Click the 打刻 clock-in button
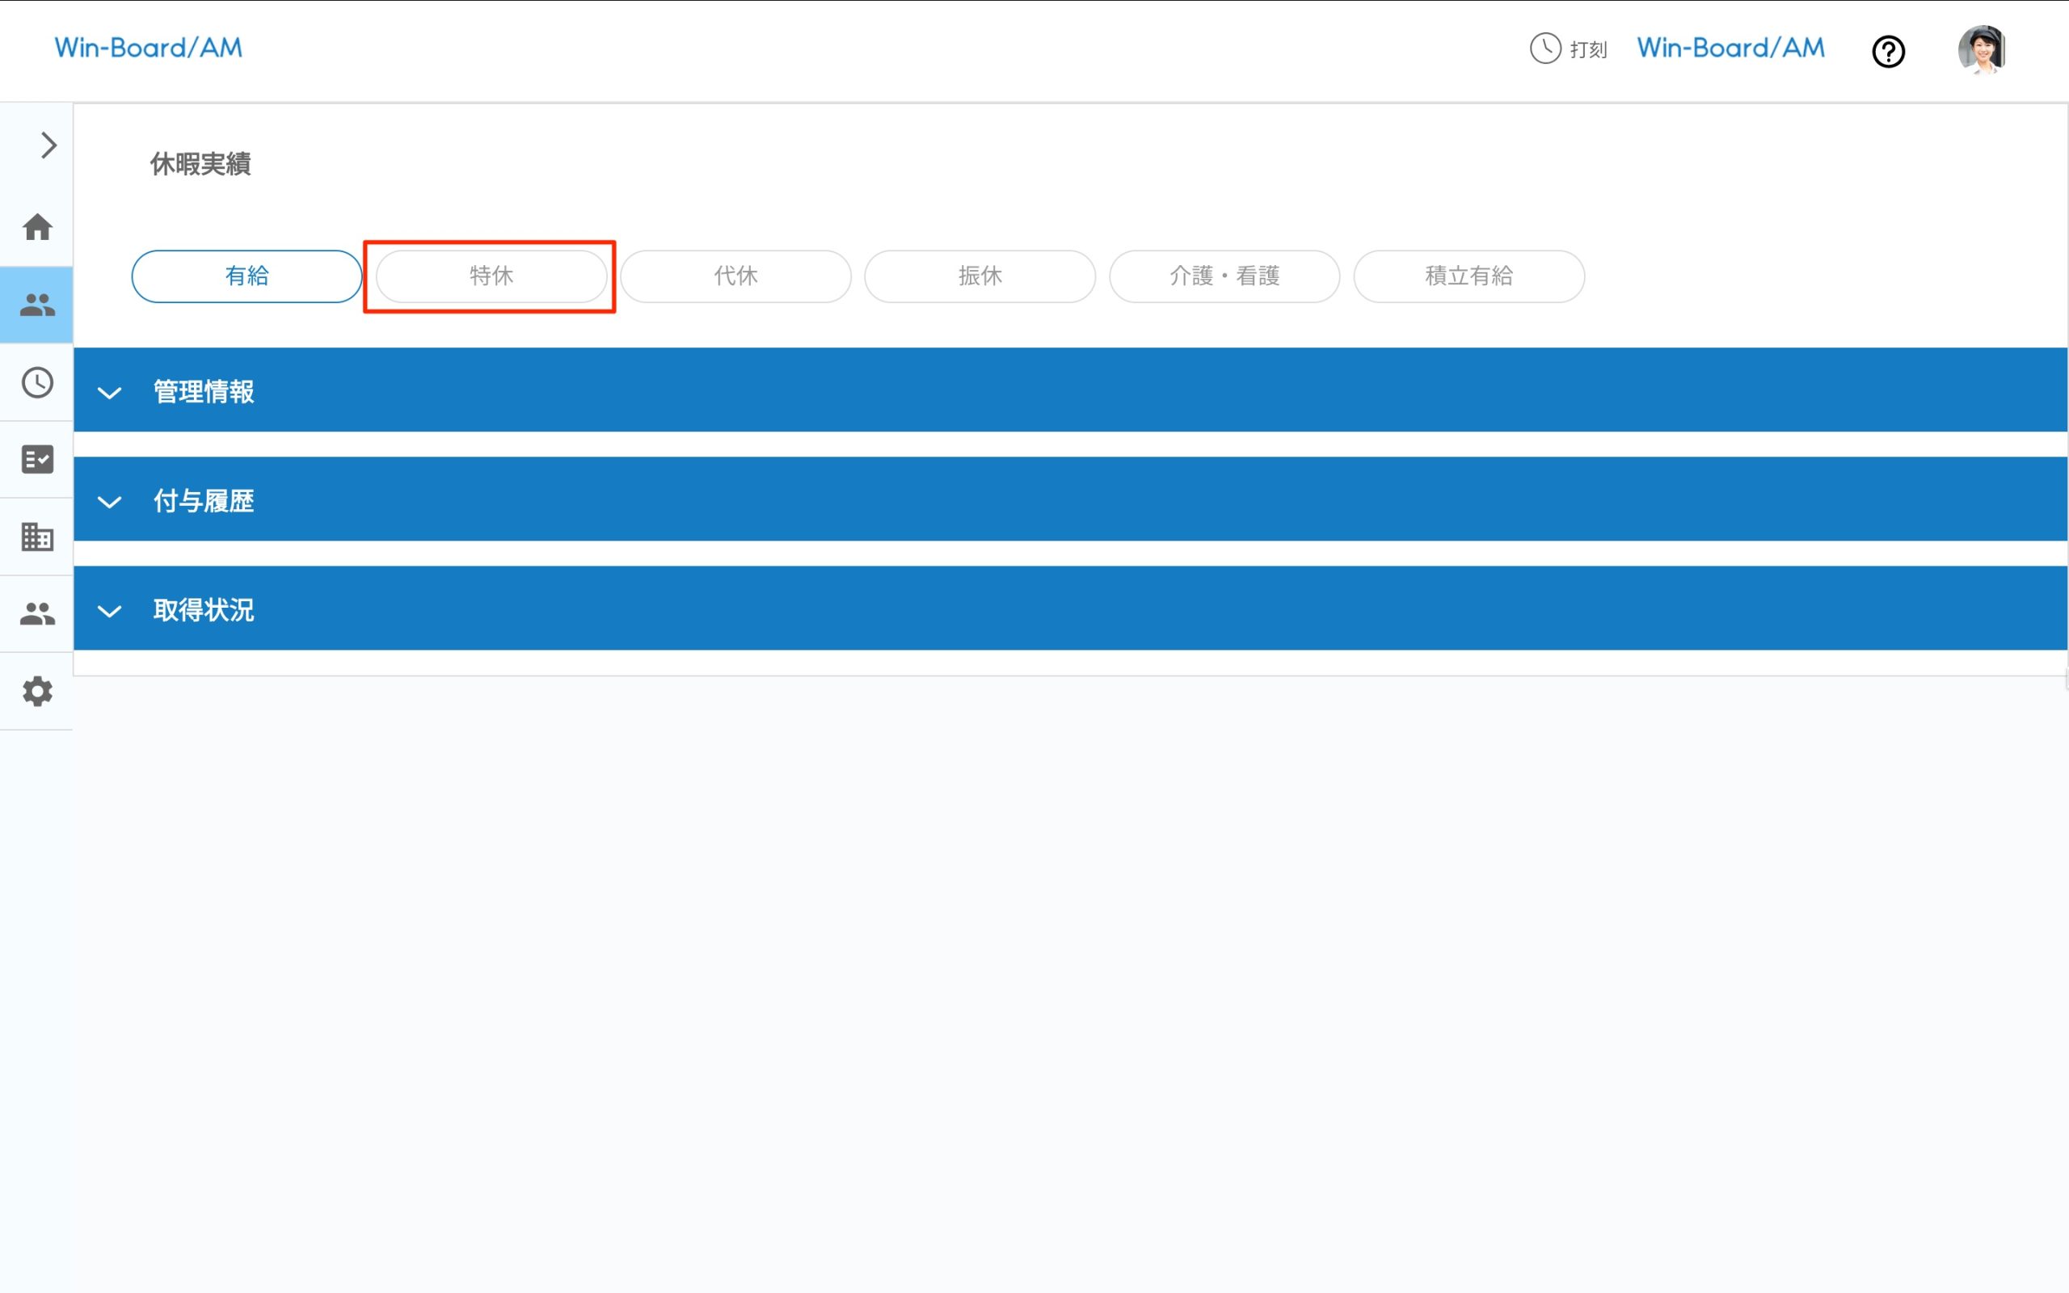 pyautogui.click(x=1569, y=48)
